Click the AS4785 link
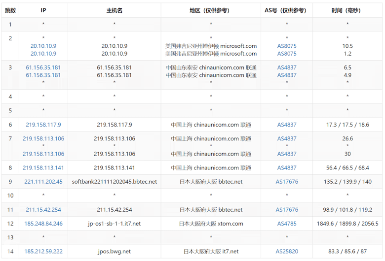This screenshot has height=261, width=385. coord(287,224)
